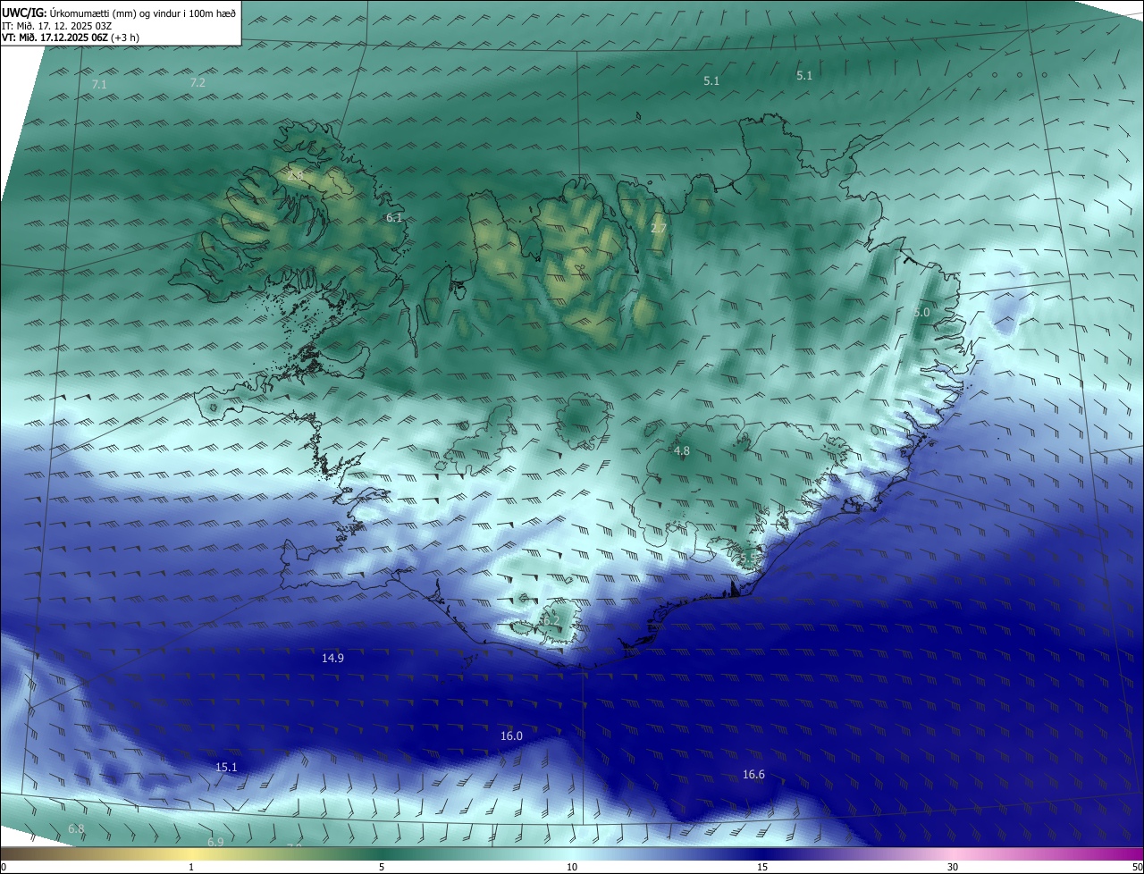1144x874 pixels.
Task: Click the '10' tick on the color scale
Action: coord(572,867)
